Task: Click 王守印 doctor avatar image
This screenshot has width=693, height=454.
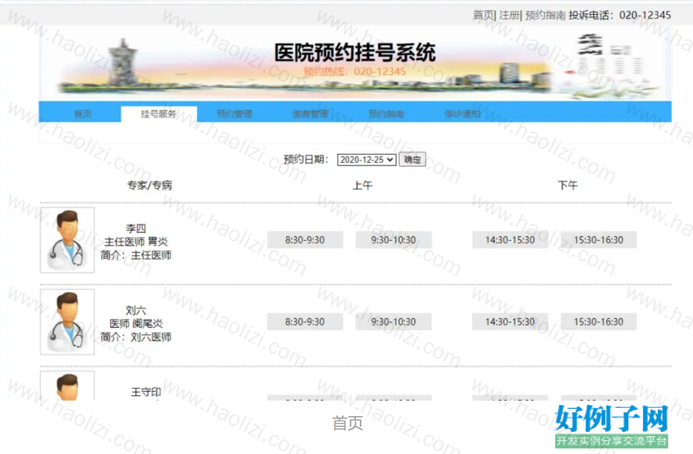Action: coord(67,386)
